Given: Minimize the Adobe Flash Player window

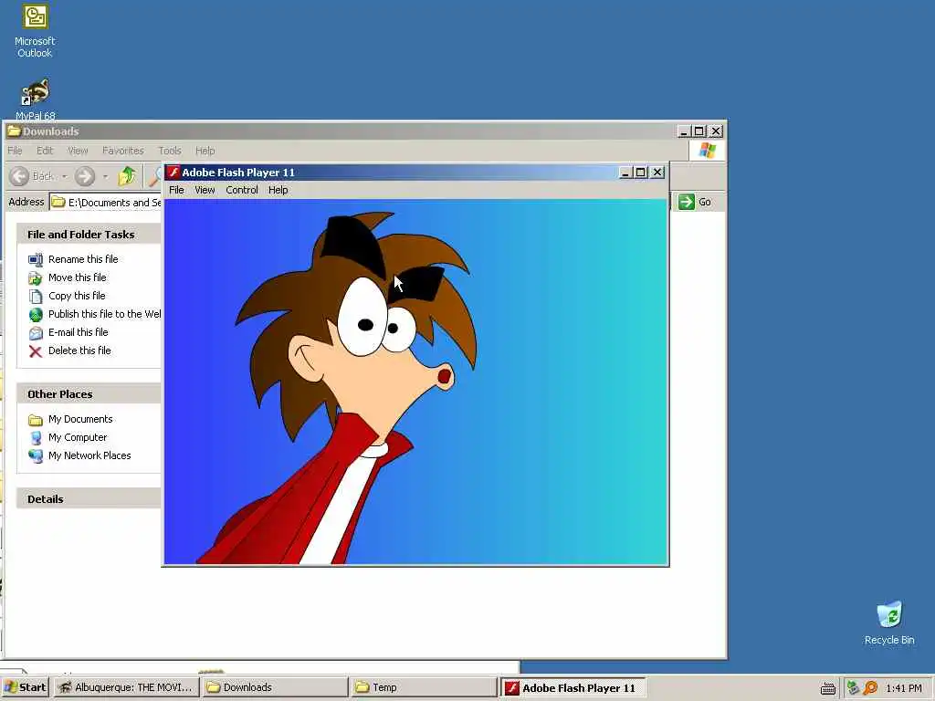Looking at the screenshot, I should 625,173.
